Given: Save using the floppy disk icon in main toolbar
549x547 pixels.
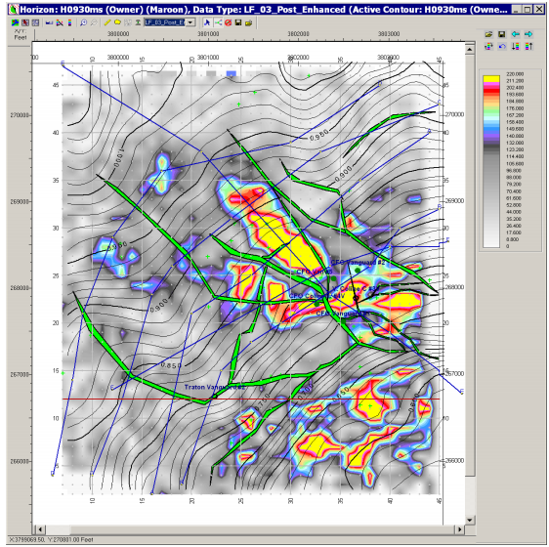Looking at the screenshot, I should (x=238, y=22).
